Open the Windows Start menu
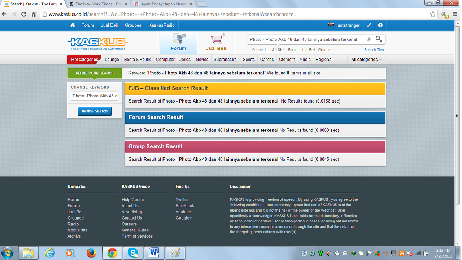 click(8, 253)
